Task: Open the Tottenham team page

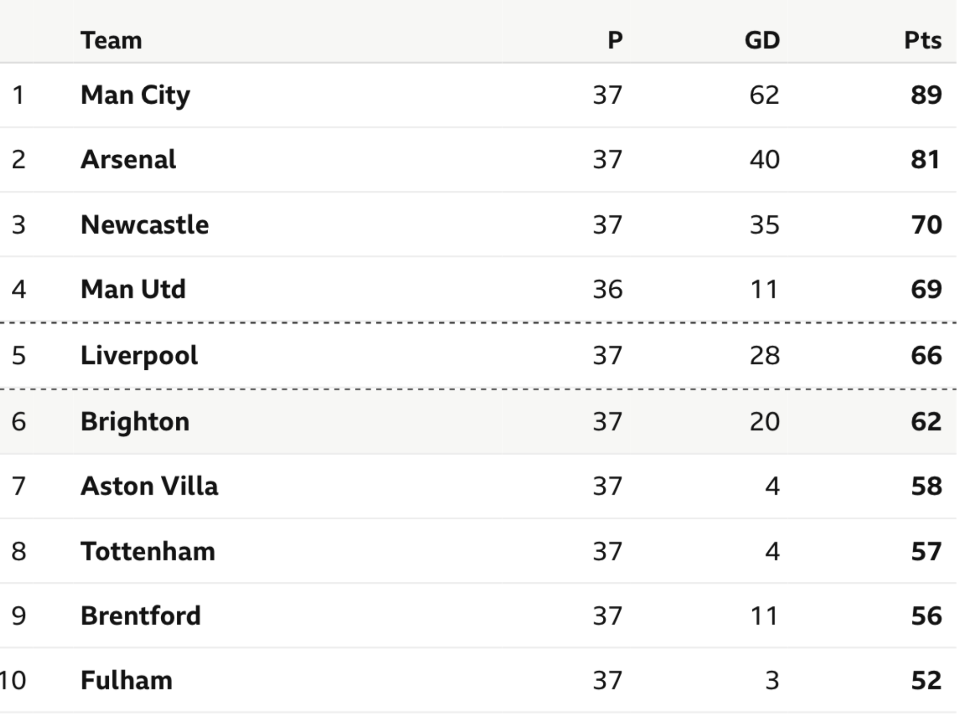Action: coord(148,551)
